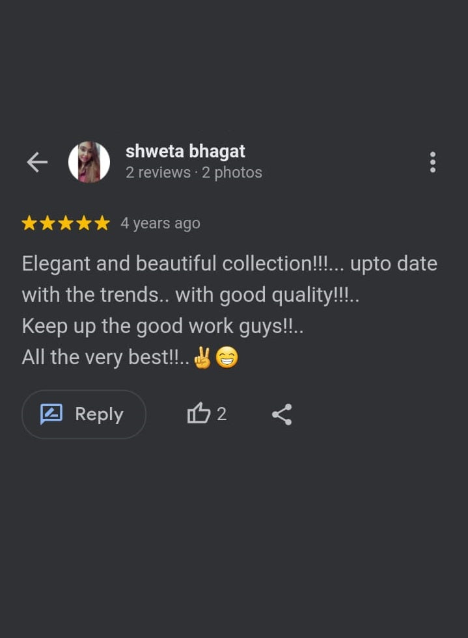Open the three-dot more options menu

(x=433, y=163)
